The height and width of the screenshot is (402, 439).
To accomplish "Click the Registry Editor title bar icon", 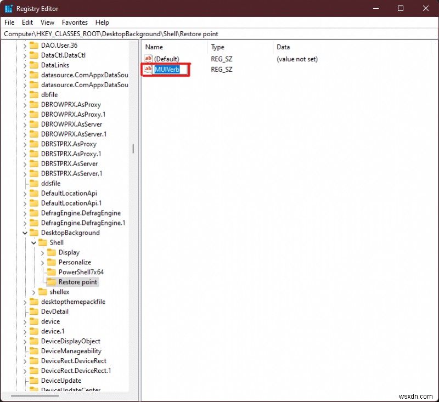I will click(8, 8).
